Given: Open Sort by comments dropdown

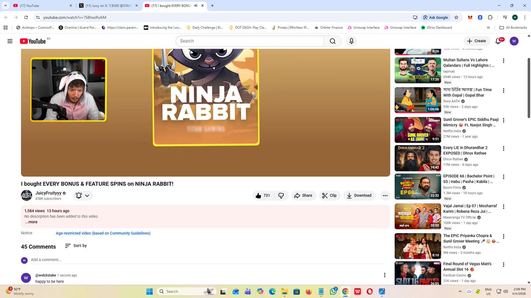Looking at the screenshot, I should 76,246.
